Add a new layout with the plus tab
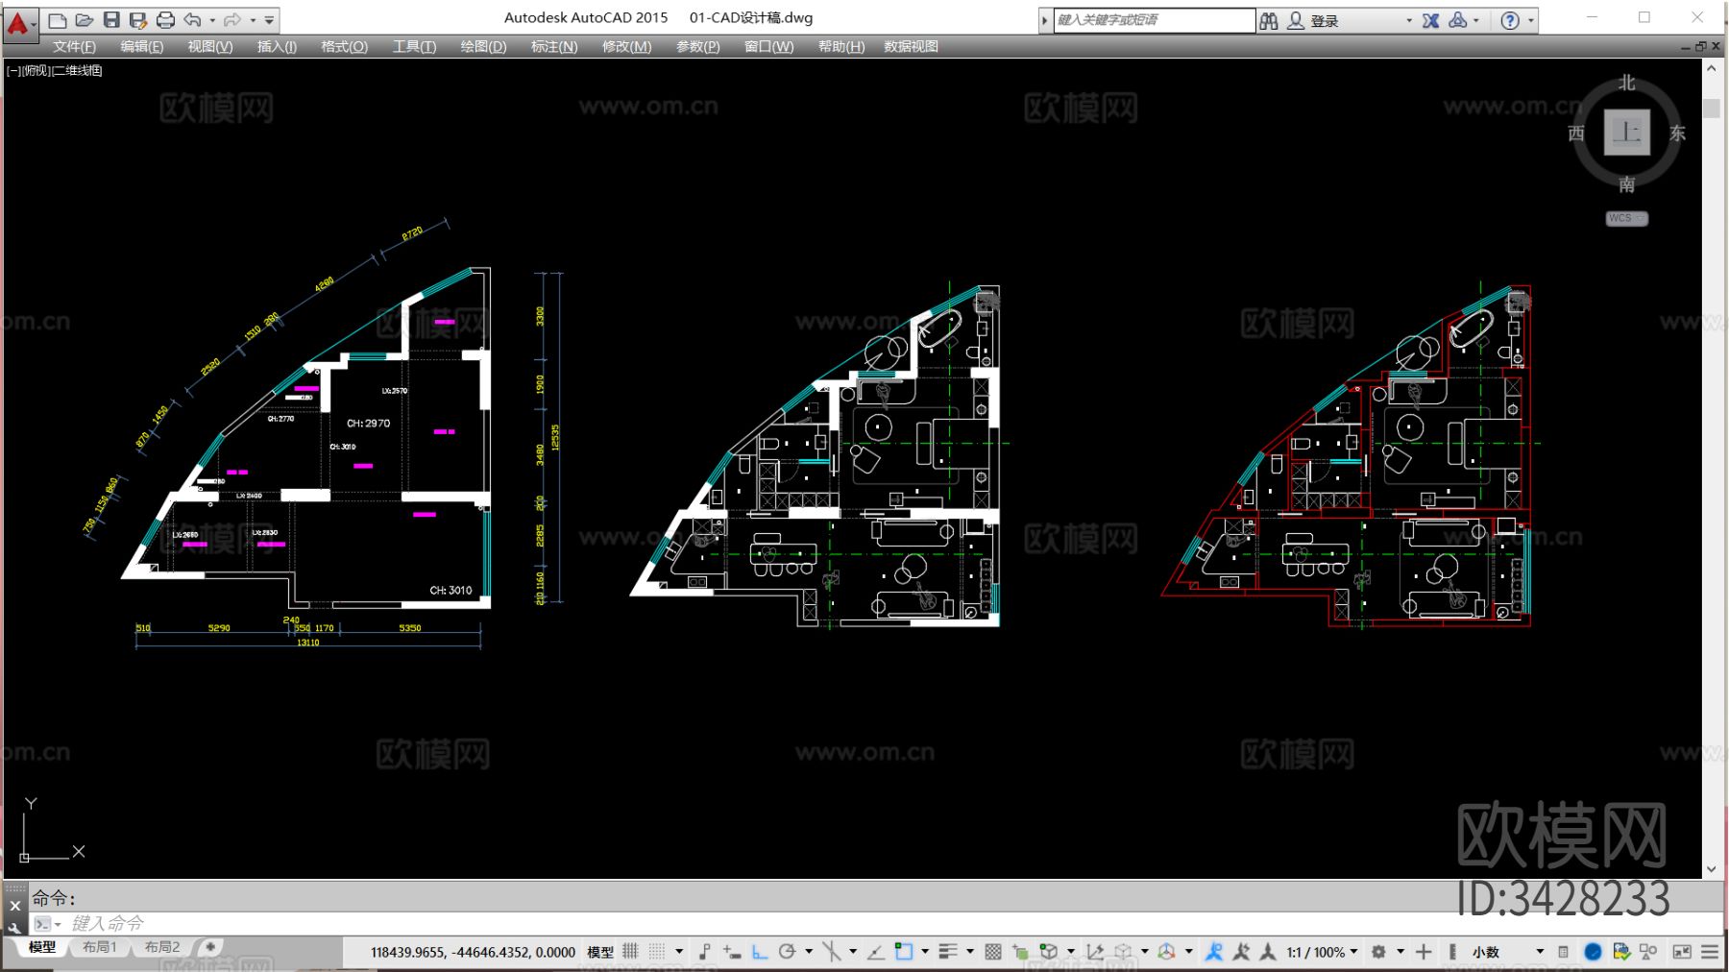1729x972 pixels. tap(210, 947)
